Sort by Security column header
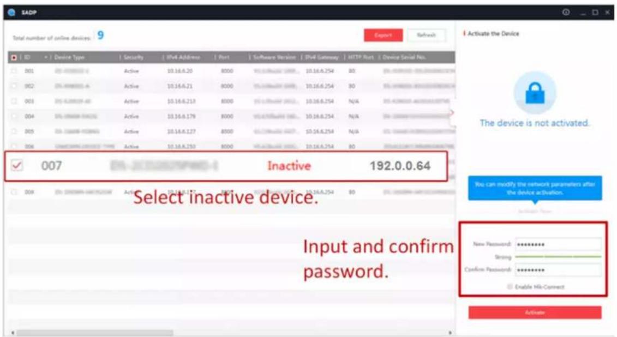Image resolution: width=617 pixels, height=337 pixels. [134, 57]
